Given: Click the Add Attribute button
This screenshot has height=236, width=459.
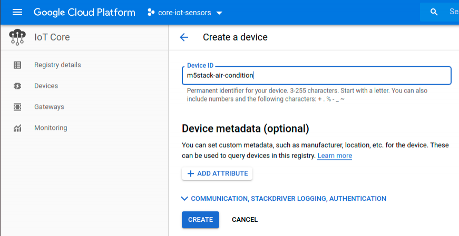Looking at the screenshot, I should (217, 173).
